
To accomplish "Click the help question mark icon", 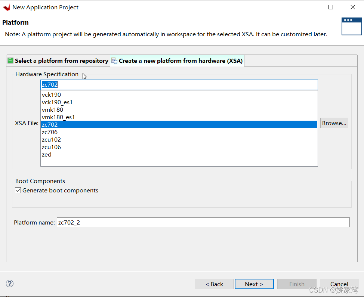I will click(x=10, y=284).
